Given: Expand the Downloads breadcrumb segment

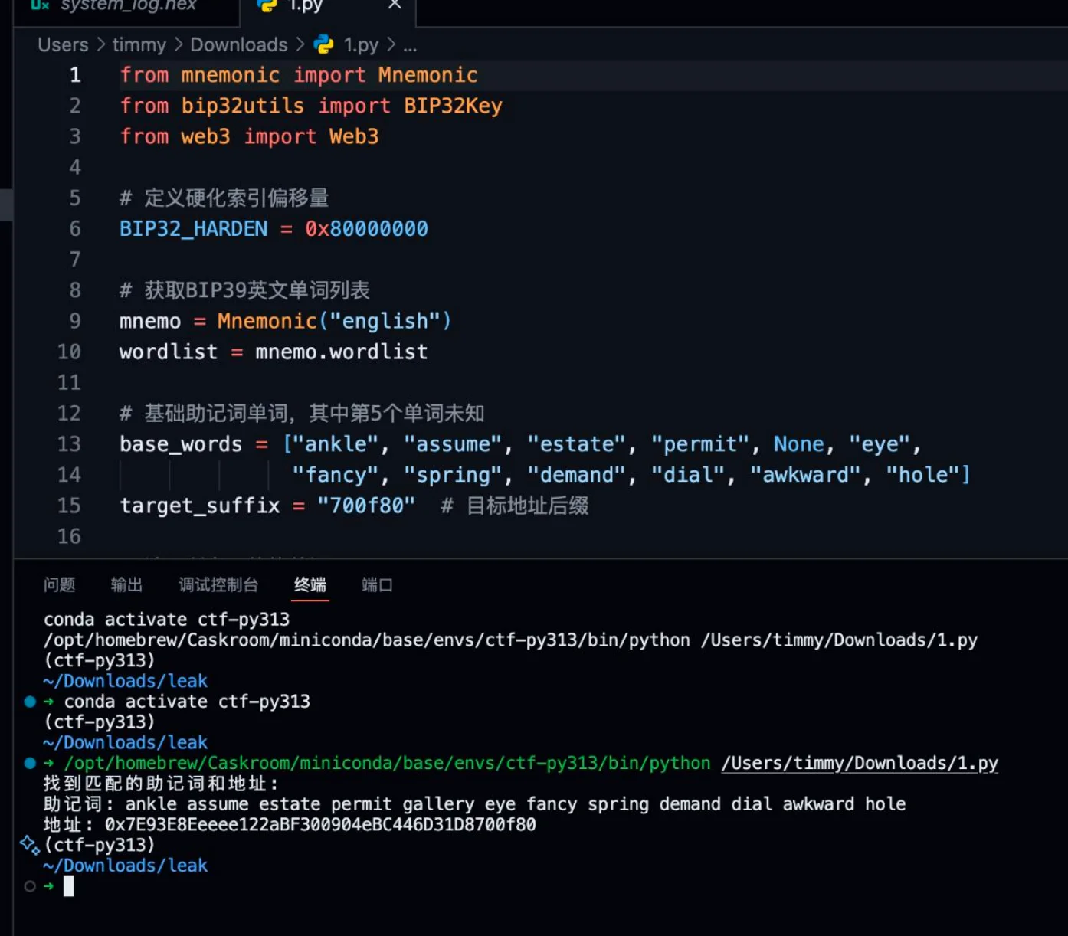Looking at the screenshot, I should 238,45.
